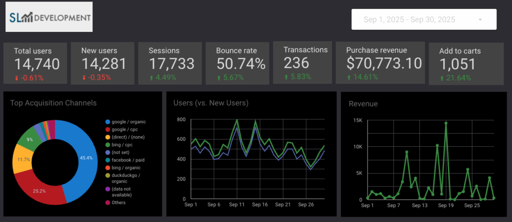This screenshot has height=222, width=512.
Task: Click the highest peak on Revenue chart
Action: 445,123
